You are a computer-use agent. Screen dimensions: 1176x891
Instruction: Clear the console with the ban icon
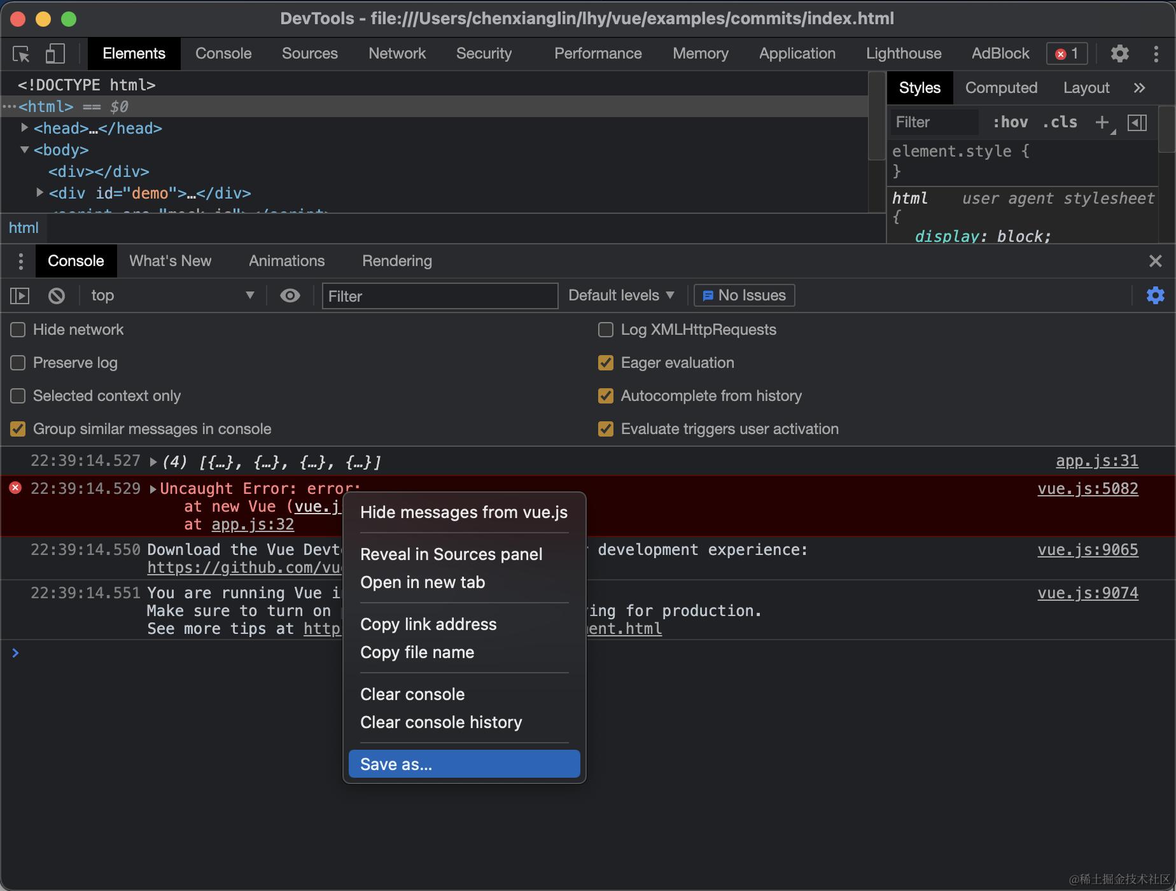pyautogui.click(x=57, y=295)
